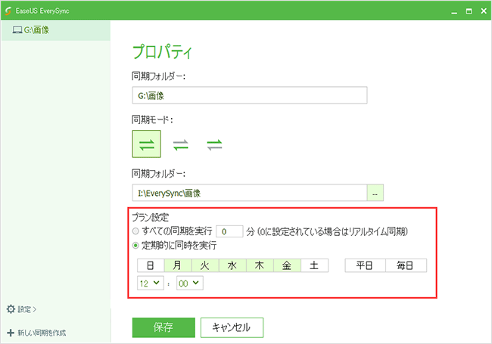Toggle Monday (月) in the schedule
492x344 pixels.
[178, 265]
